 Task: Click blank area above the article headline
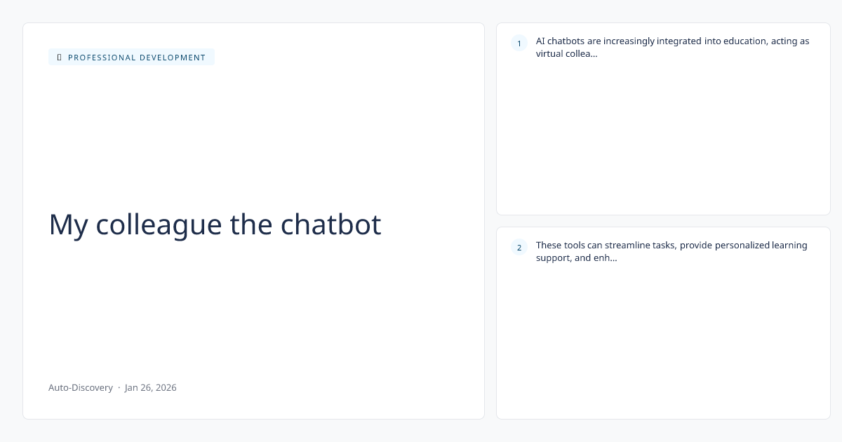click(x=253, y=133)
